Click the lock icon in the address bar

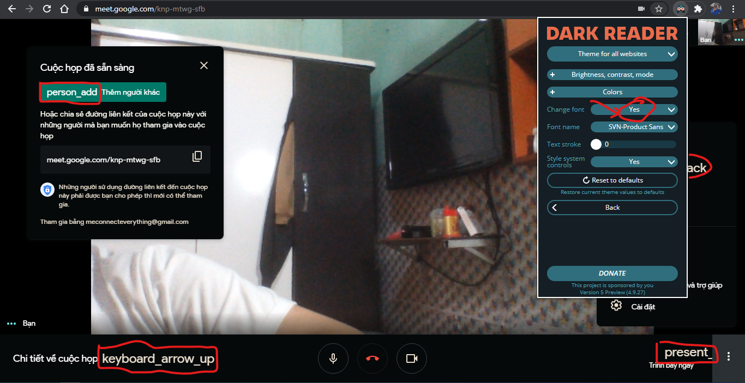click(x=86, y=9)
